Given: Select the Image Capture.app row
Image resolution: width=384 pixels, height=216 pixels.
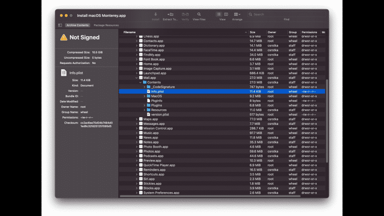Looking at the screenshot, I should 222,68.
